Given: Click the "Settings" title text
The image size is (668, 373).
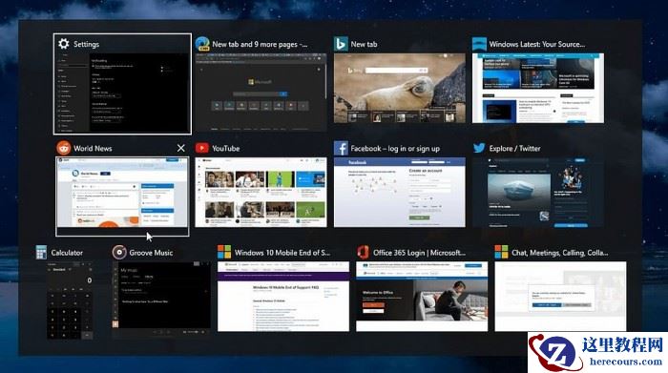Looking at the screenshot, I should click(86, 44).
